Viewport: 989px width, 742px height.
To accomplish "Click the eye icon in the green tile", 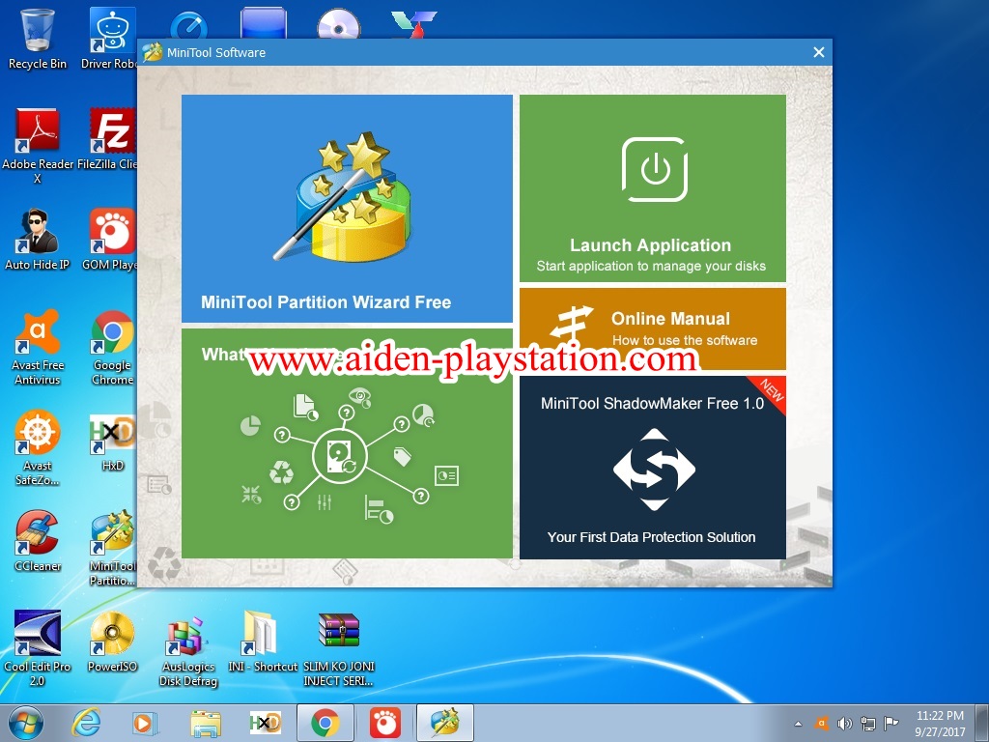I will coord(360,397).
